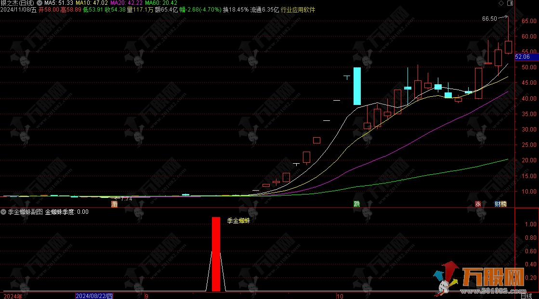Click the 7.74 low price annotation

[x=127, y=199]
